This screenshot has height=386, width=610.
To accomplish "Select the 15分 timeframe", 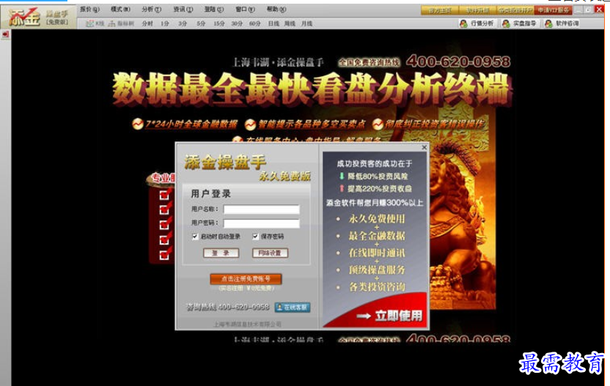I will 219,23.
